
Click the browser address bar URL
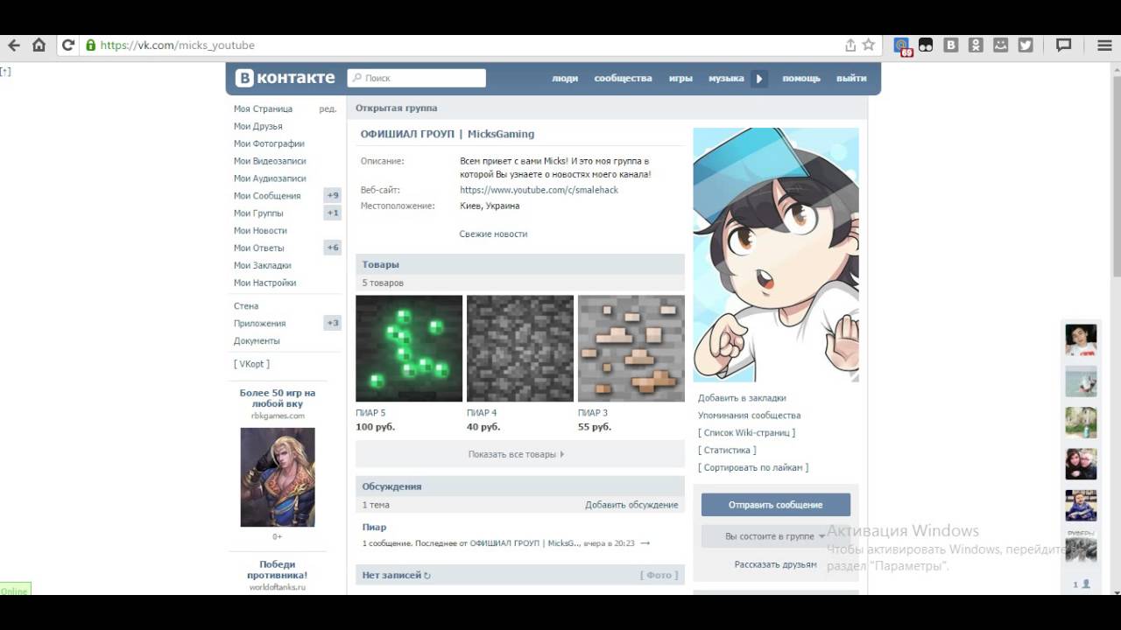coord(178,45)
